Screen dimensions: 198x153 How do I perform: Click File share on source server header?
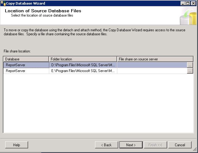[x=155, y=59]
